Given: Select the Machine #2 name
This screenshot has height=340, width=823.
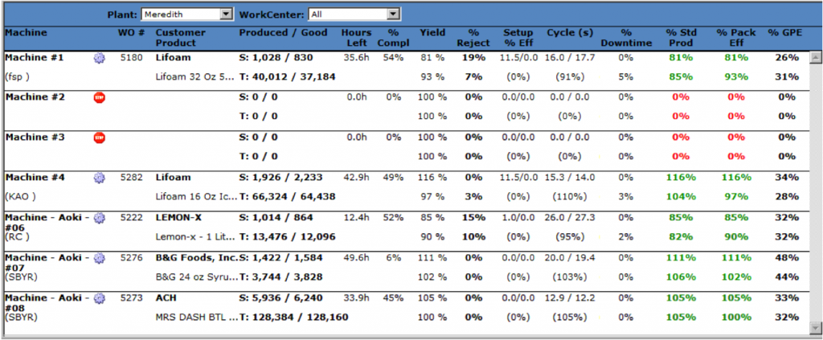Looking at the screenshot, I should [34, 97].
